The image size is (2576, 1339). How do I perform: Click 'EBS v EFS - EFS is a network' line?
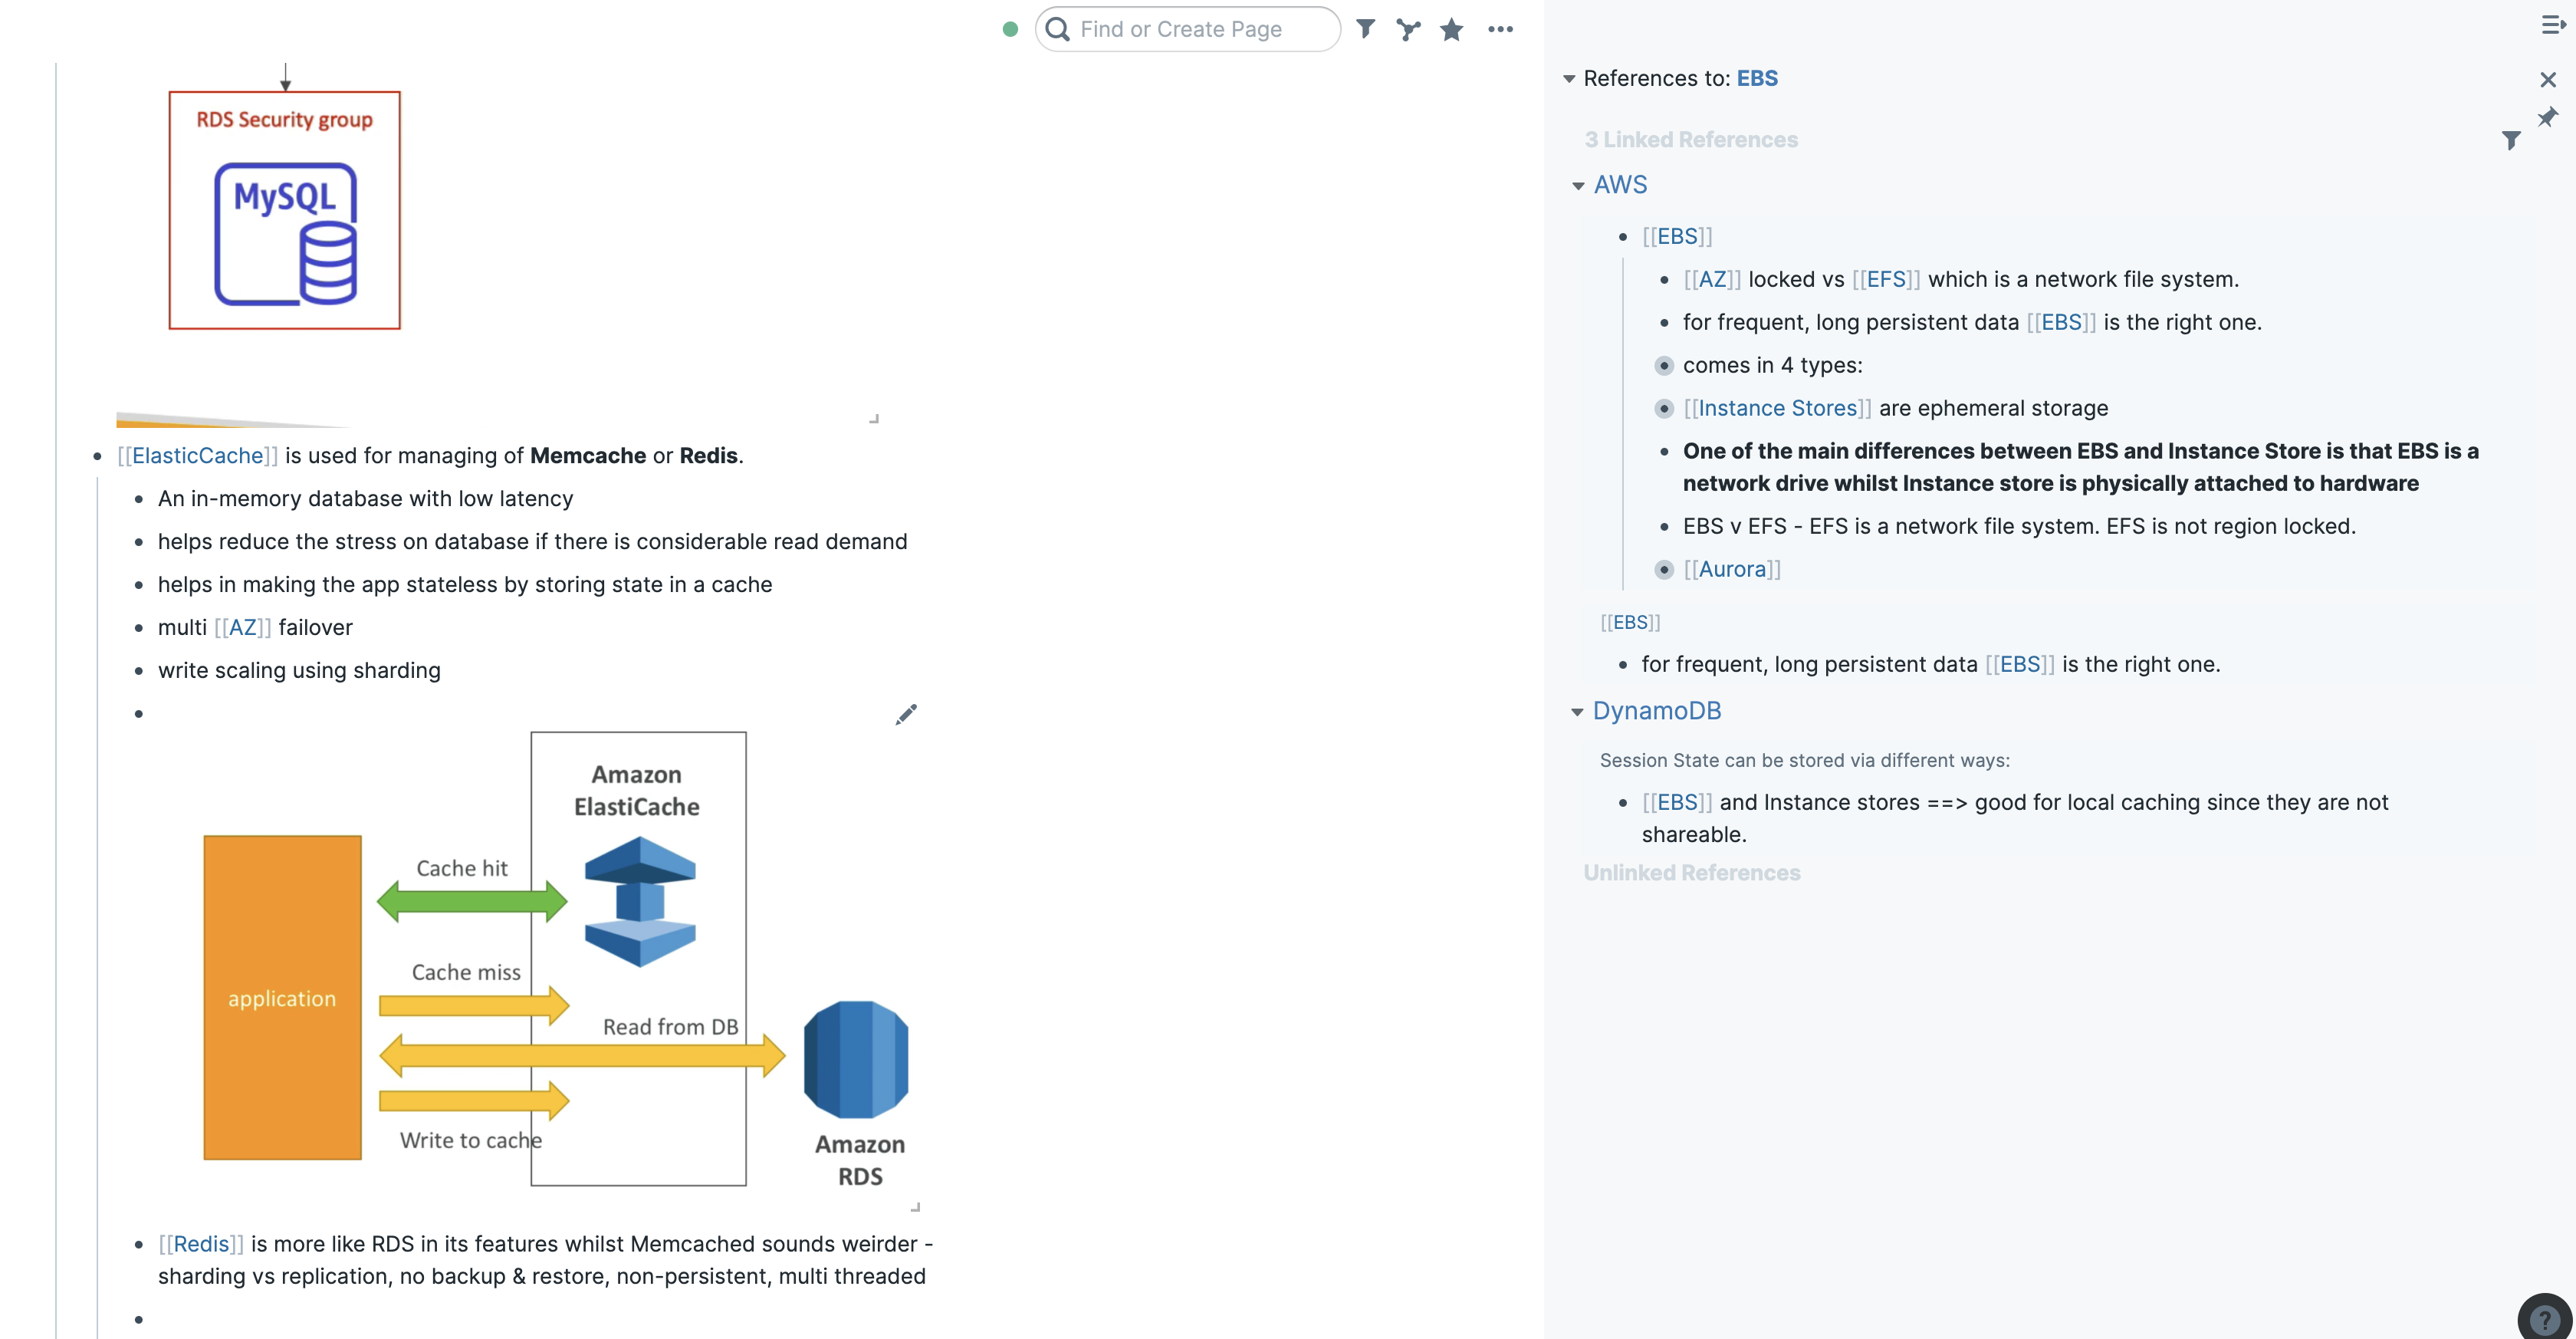[x=2019, y=527]
